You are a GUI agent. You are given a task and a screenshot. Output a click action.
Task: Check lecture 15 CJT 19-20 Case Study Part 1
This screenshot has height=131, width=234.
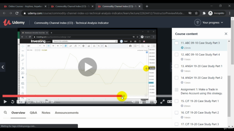coord(177,101)
